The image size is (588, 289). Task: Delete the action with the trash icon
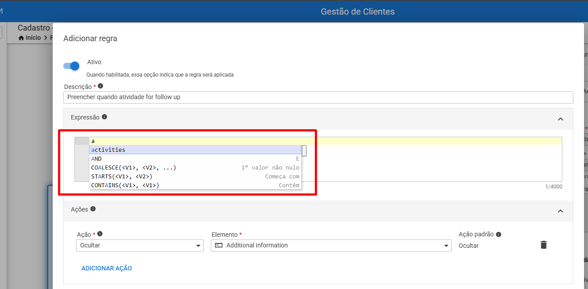(544, 245)
